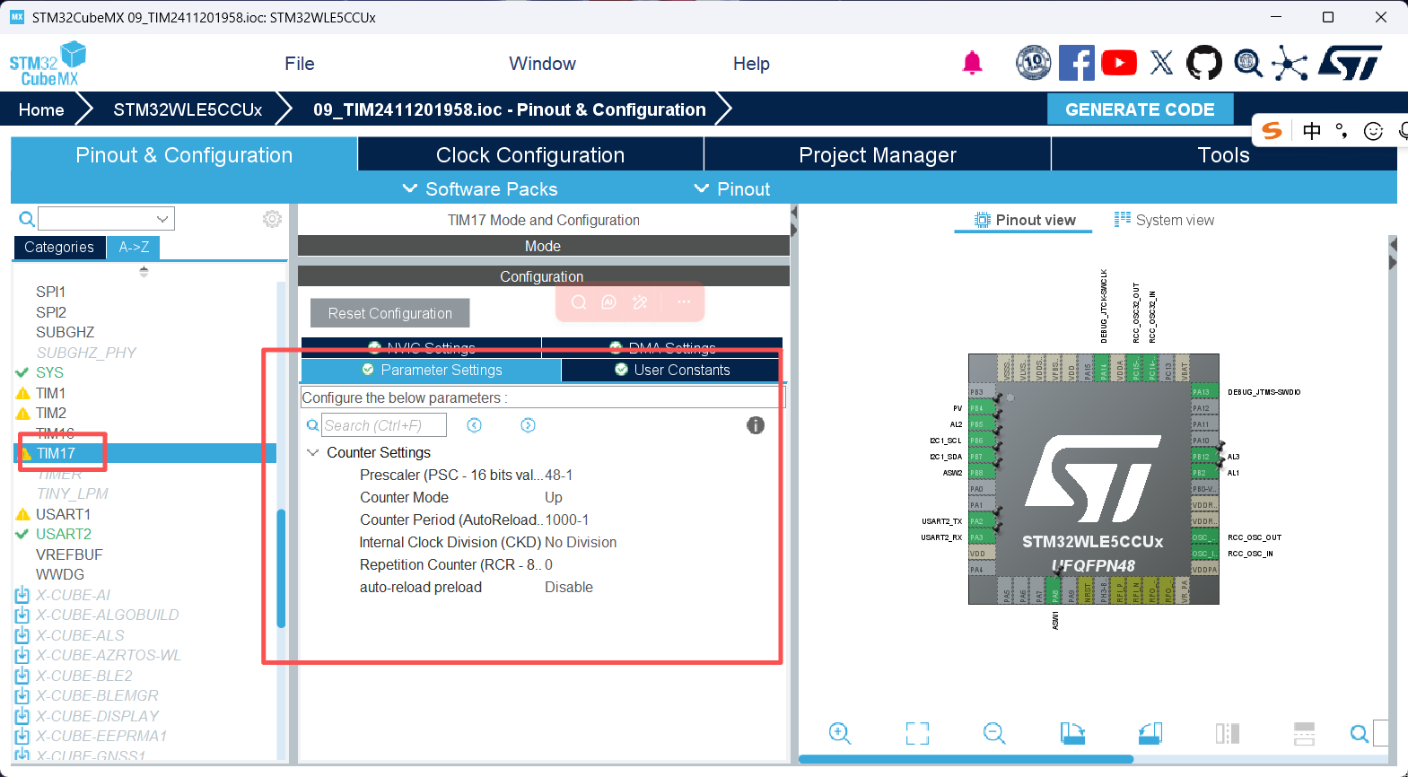
Task: Open the wiki search globe icon
Action: coord(1248,63)
